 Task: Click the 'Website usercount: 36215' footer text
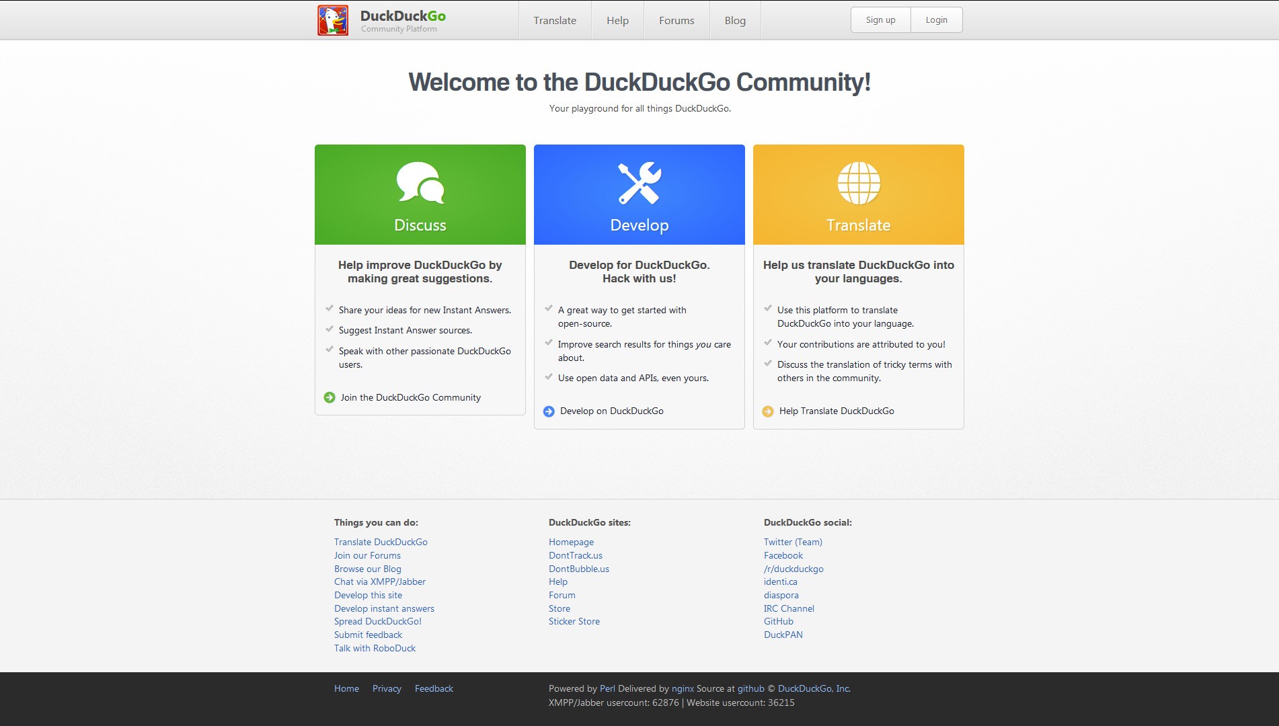740,702
